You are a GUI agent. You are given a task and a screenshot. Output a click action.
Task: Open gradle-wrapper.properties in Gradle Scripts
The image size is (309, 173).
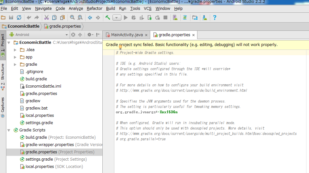point(61,145)
